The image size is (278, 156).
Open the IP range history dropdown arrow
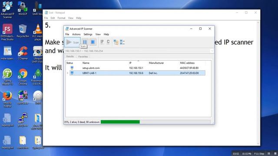coord(212,51)
